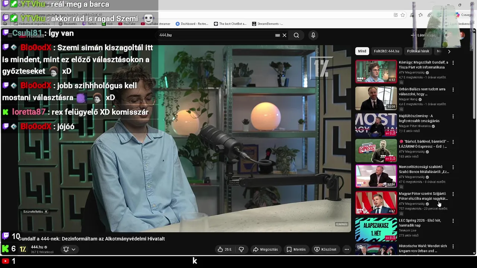Open Kémügy: Megszólalt Gundalf video thumbnail
The width and height of the screenshot is (477, 268).
pos(376,71)
